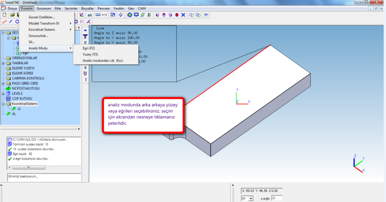Select the red points drawing tool

click(x=4, y=22)
